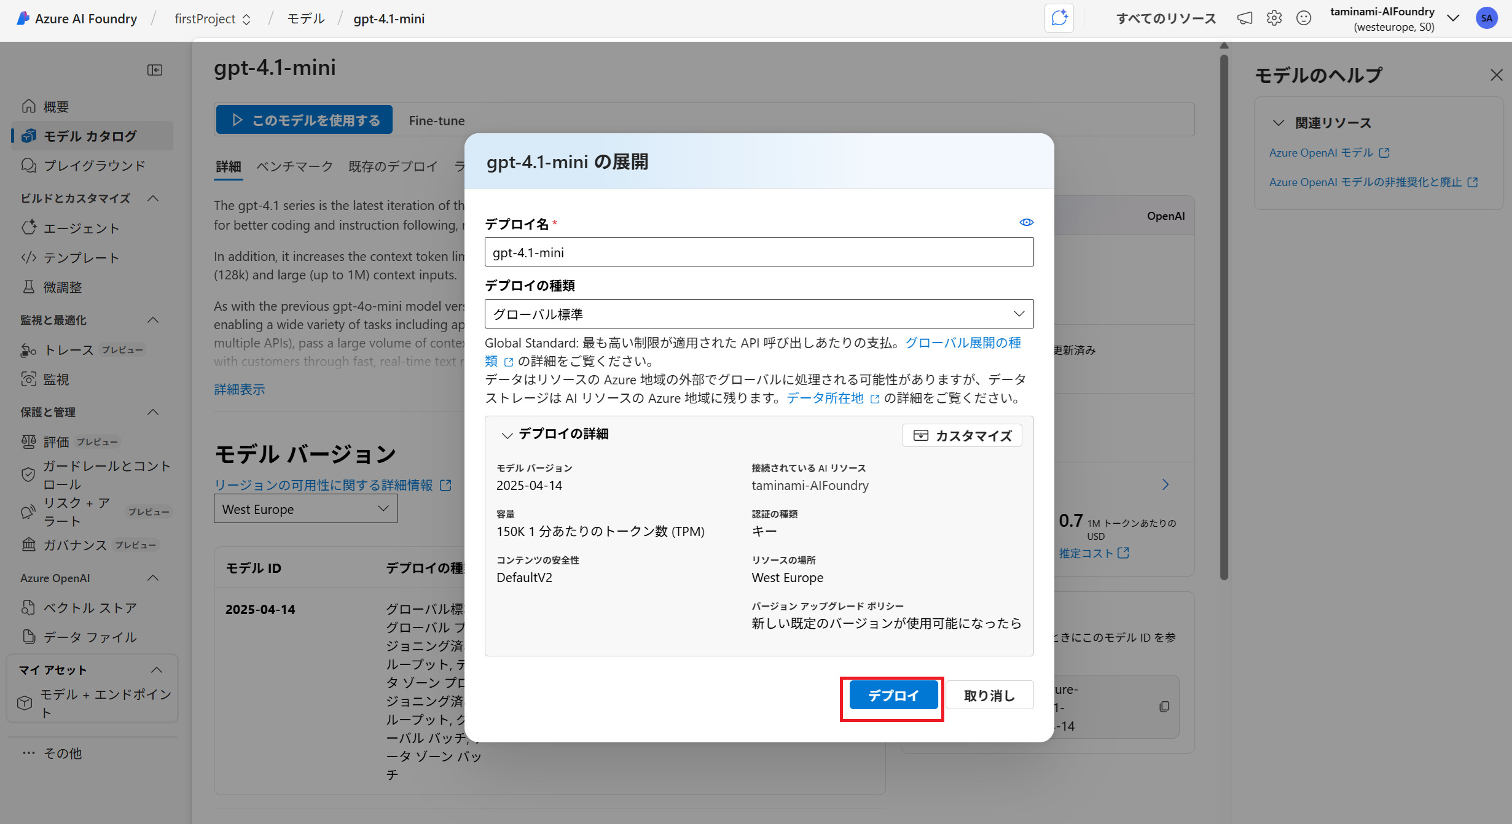Screen dimensions: 1512x824
Task: Click the main page vertical scrollbar
Action: [1224, 316]
